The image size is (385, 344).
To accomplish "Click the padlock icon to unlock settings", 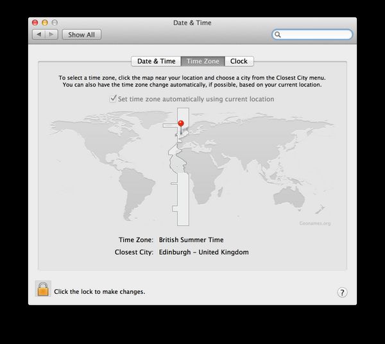I will click(43, 289).
